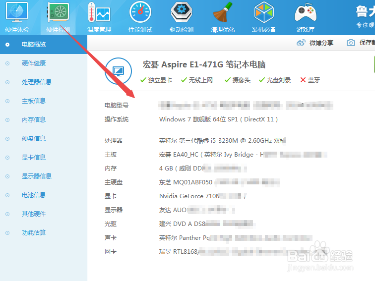Screen dimensions: 375x281
Task: Click the Windows 7 旗舰版 operating system value
Action: point(218,119)
